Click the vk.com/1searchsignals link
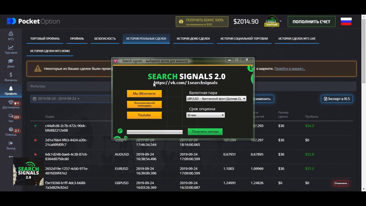 coord(186,83)
